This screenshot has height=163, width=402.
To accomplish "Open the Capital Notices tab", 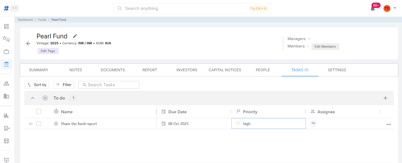I will (225, 70).
